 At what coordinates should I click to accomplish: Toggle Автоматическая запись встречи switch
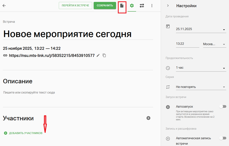click(223, 138)
